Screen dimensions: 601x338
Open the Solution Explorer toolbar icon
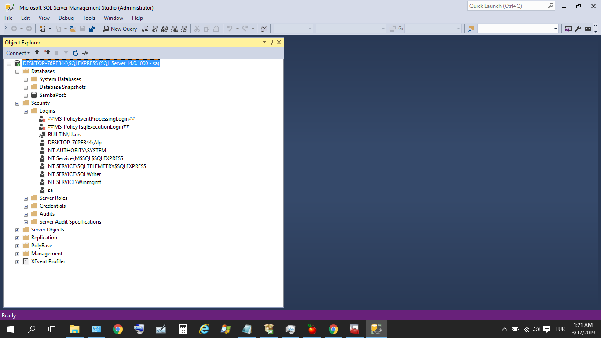point(568,29)
